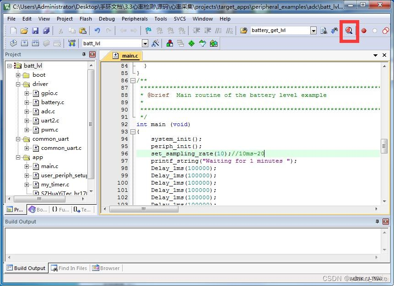Open the batt_lvl target dropdown
394x286 pixels.
pos(145,43)
